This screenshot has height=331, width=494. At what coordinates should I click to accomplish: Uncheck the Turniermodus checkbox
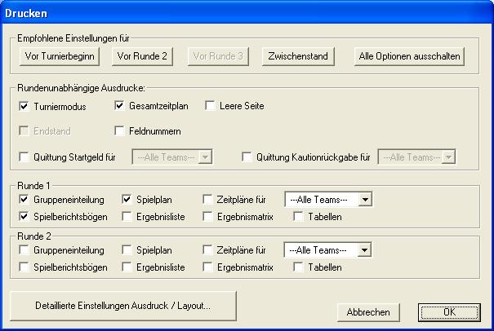coord(24,106)
